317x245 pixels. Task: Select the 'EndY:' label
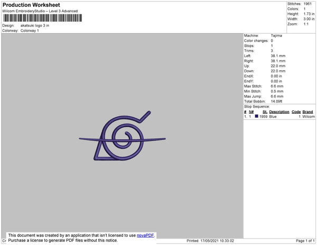(249, 81)
